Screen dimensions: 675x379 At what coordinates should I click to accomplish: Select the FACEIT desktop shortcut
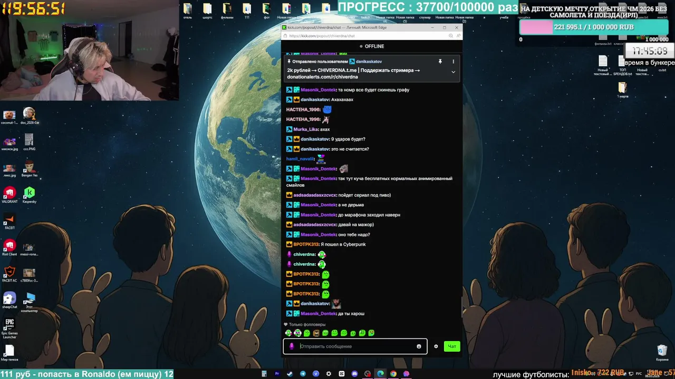[9, 221]
